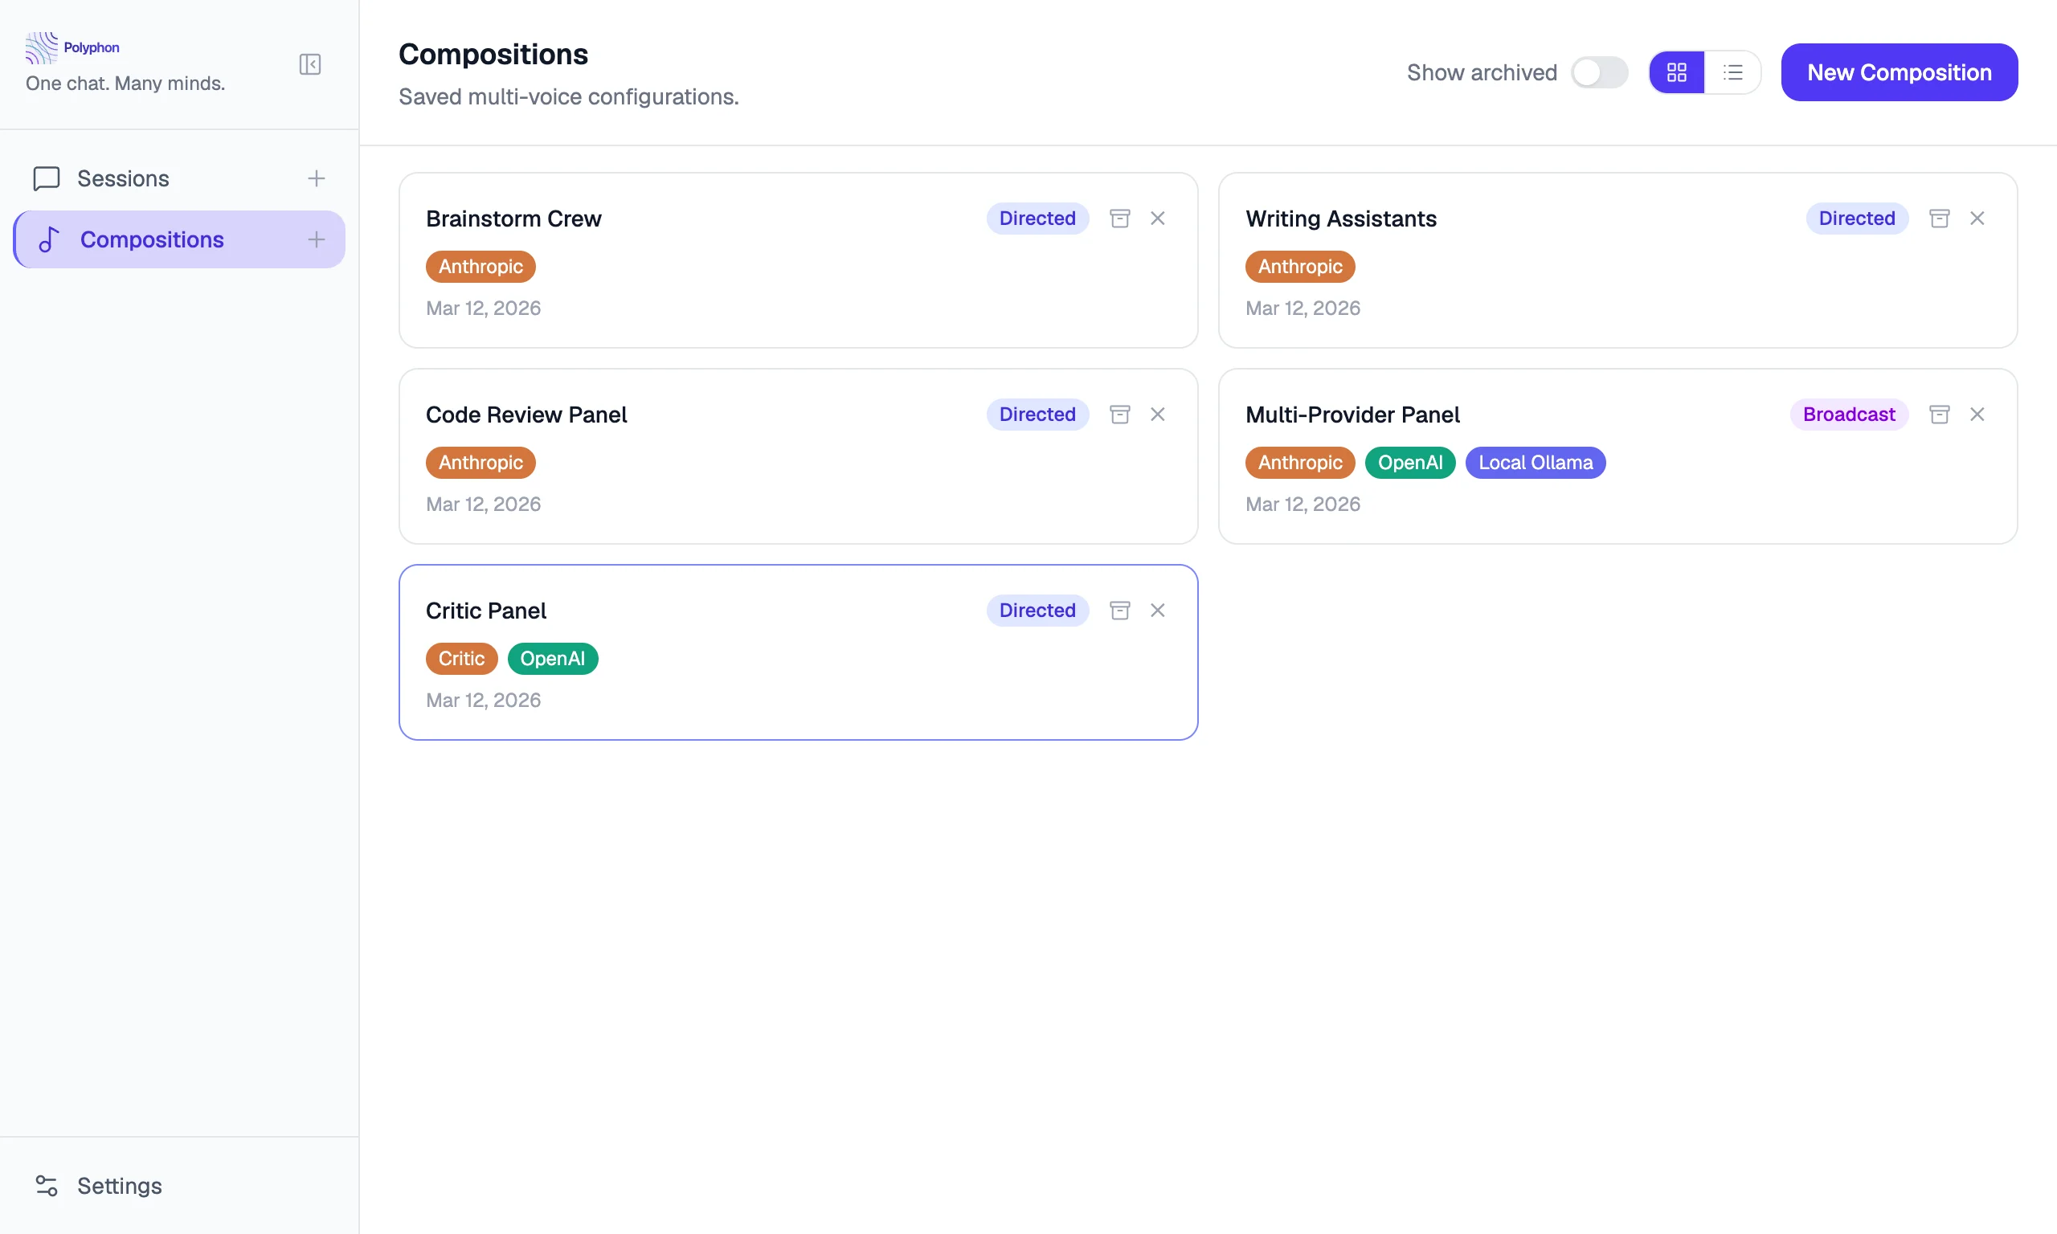Open Sessions in sidebar
The height and width of the screenshot is (1234, 2057).
(x=123, y=178)
